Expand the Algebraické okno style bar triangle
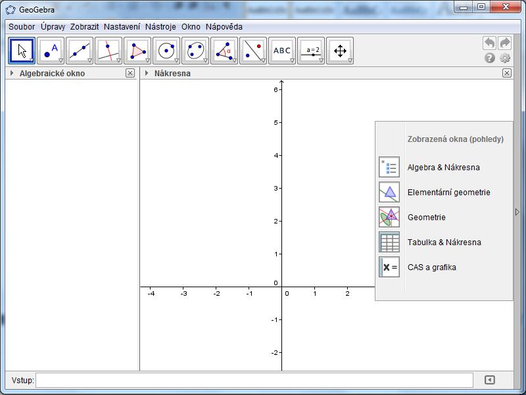526x395 pixels. pyautogui.click(x=12, y=73)
